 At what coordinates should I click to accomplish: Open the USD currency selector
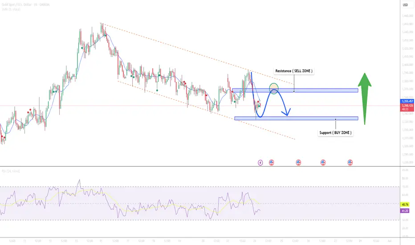405,5
